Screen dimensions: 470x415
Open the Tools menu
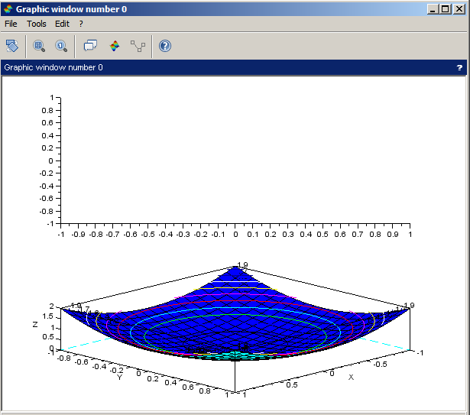click(x=37, y=24)
